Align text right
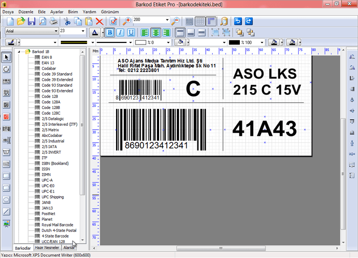 (166, 33)
